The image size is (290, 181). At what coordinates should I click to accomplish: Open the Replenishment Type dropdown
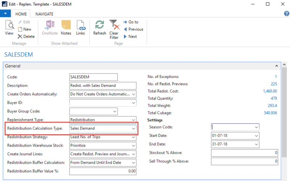coord(133,120)
